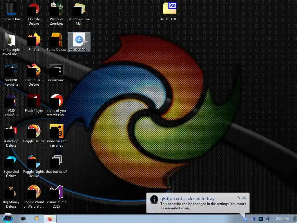Select the 'some russian ran a rat' icon
This screenshot has width=297, height=223.
(x=57, y=136)
